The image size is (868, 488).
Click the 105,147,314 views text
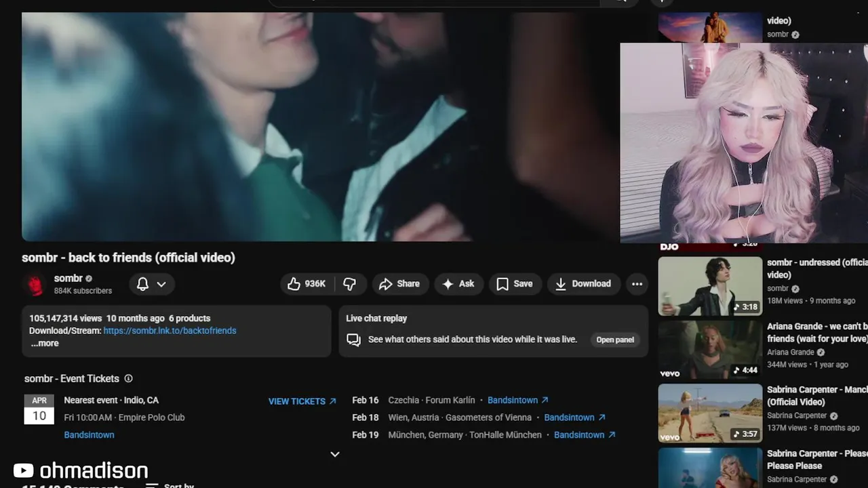click(65, 319)
